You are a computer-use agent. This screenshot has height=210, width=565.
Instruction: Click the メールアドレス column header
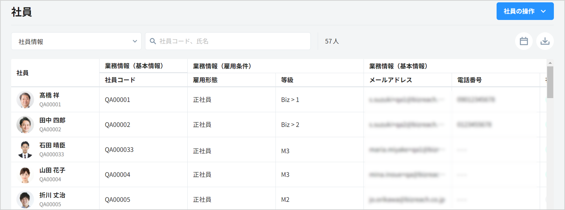click(x=390, y=80)
